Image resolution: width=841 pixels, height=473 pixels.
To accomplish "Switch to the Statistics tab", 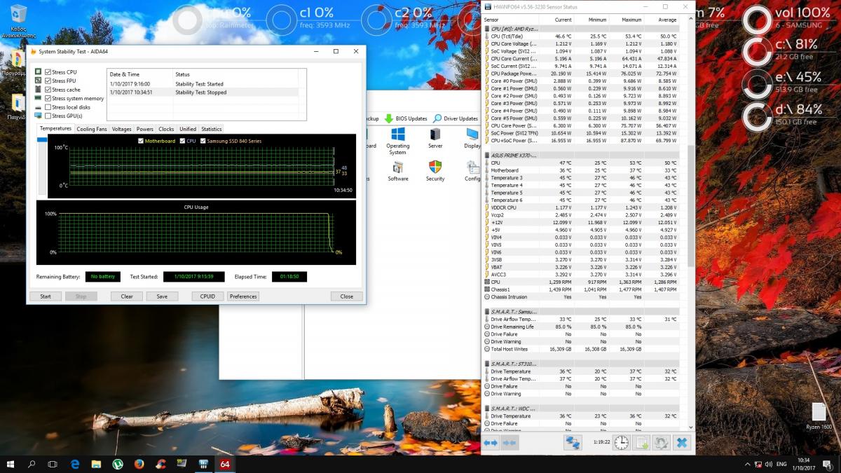I will pos(211,129).
